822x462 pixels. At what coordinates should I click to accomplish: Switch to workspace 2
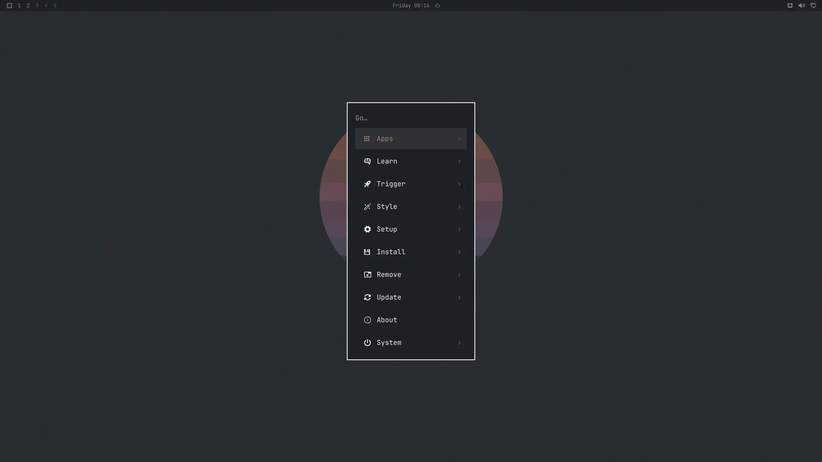(28, 6)
